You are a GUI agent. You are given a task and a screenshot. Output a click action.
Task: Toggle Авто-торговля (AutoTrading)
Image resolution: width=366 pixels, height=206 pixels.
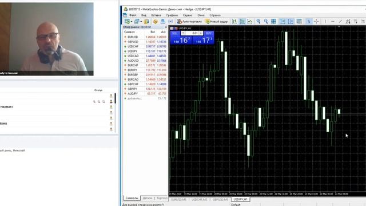pos(189,22)
